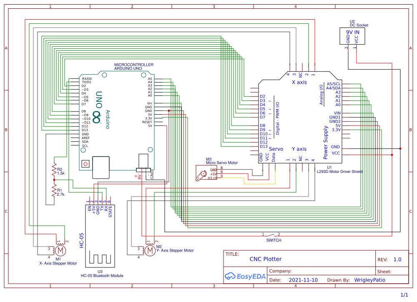Viewport: 417px width, 302px height.
Task: Click the CNC Plotter title text
Action: [x=267, y=259]
